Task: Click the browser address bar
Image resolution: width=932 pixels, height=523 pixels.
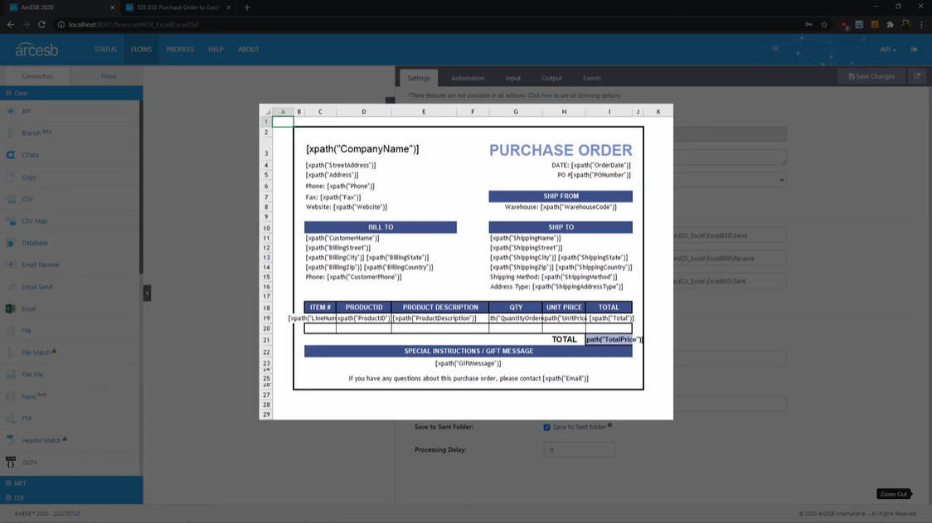Action: (x=428, y=24)
